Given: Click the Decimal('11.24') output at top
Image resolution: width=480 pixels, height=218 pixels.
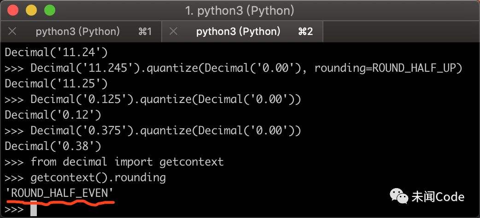Looking at the screenshot, I should click(56, 52).
